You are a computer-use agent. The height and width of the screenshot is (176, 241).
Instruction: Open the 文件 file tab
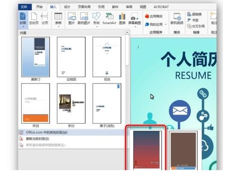tap(24, 7)
